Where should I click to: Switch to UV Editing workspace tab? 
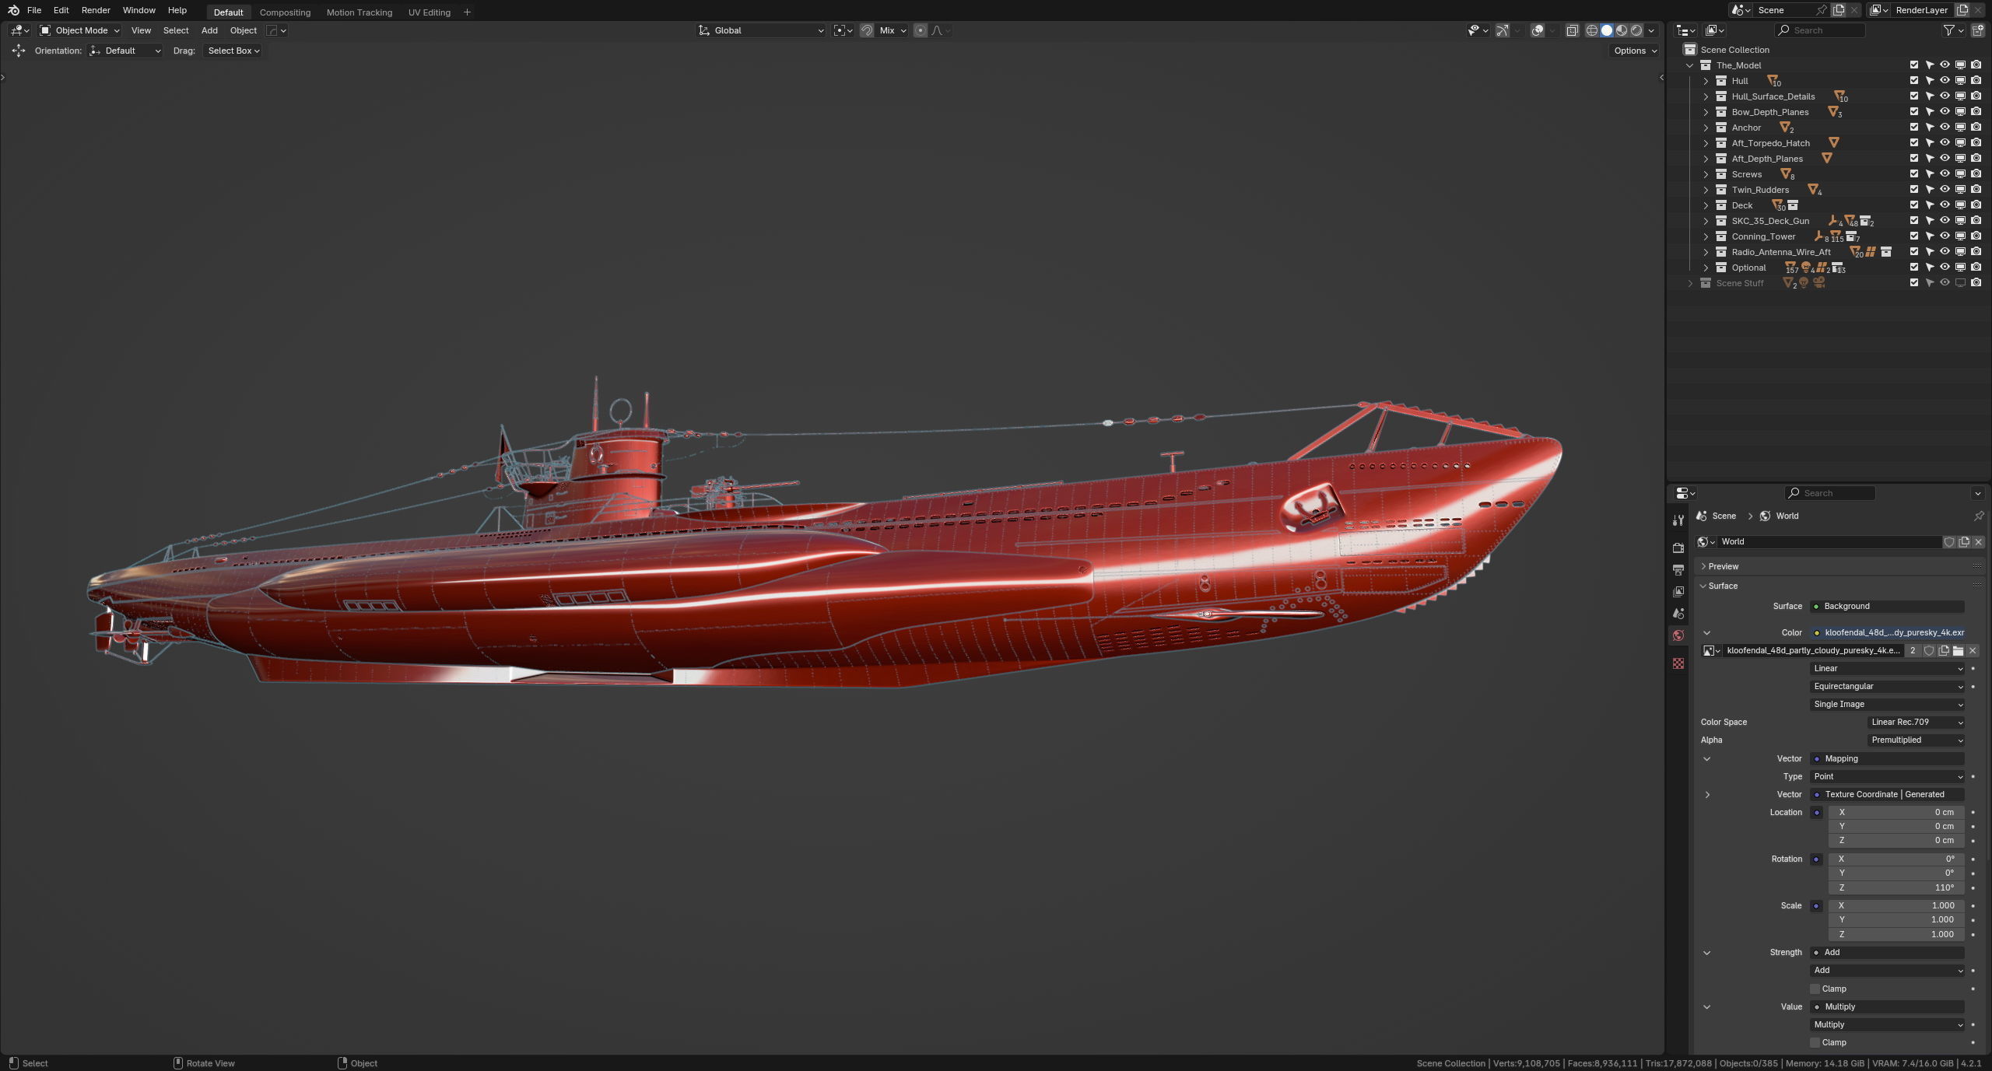tap(430, 12)
